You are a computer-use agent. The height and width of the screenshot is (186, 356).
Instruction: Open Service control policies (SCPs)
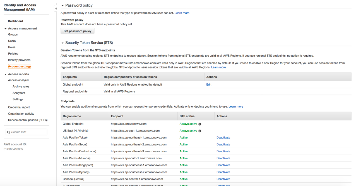tap(28, 120)
